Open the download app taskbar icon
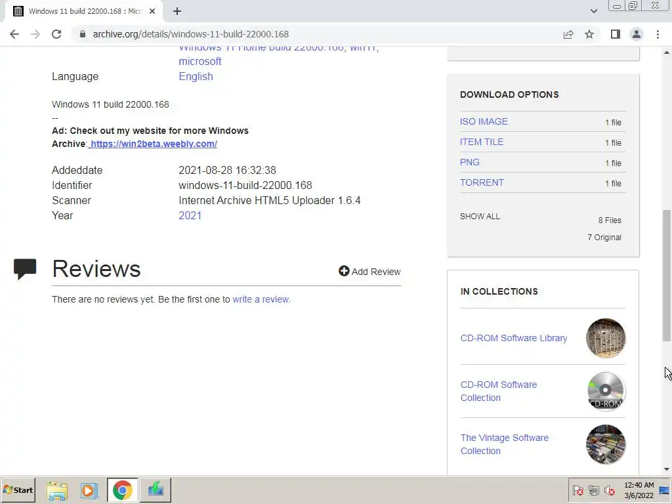Image resolution: width=672 pixels, height=504 pixels. coord(156,490)
